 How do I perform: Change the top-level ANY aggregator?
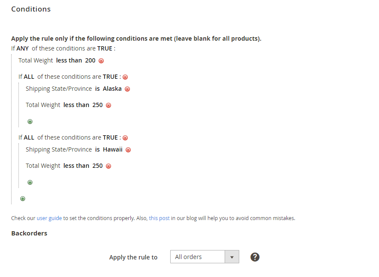(x=22, y=48)
